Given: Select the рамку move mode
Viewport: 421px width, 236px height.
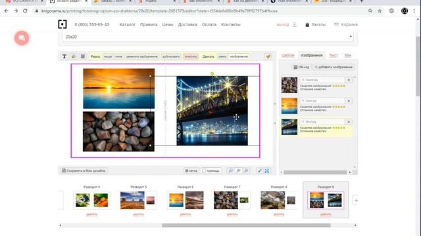Looking at the screenshot, I should pyautogui.click(x=222, y=56).
